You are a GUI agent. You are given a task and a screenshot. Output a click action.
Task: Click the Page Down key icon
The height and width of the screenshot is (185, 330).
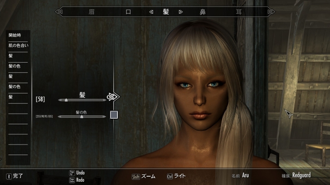pyautogui.click(x=72, y=180)
